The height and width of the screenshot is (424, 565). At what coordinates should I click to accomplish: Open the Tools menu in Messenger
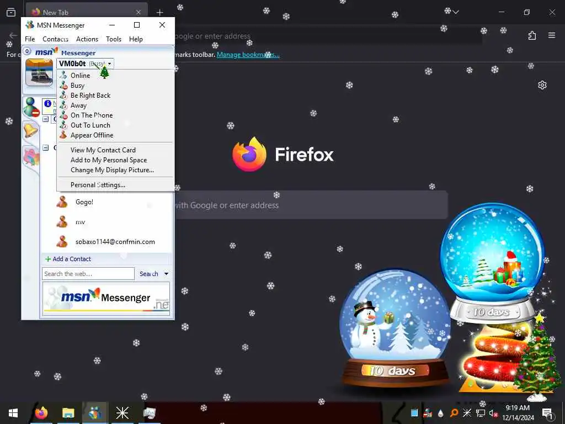(114, 39)
